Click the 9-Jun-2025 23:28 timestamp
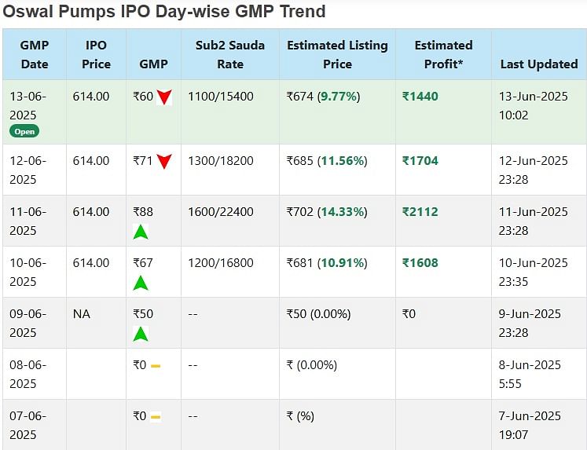This screenshot has width=587, height=450. click(x=530, y=324)
